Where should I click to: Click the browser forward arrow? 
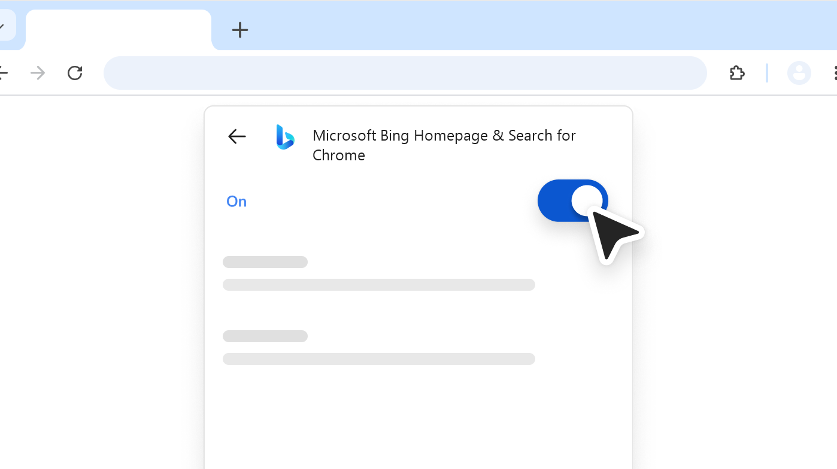tap(38, 73)
